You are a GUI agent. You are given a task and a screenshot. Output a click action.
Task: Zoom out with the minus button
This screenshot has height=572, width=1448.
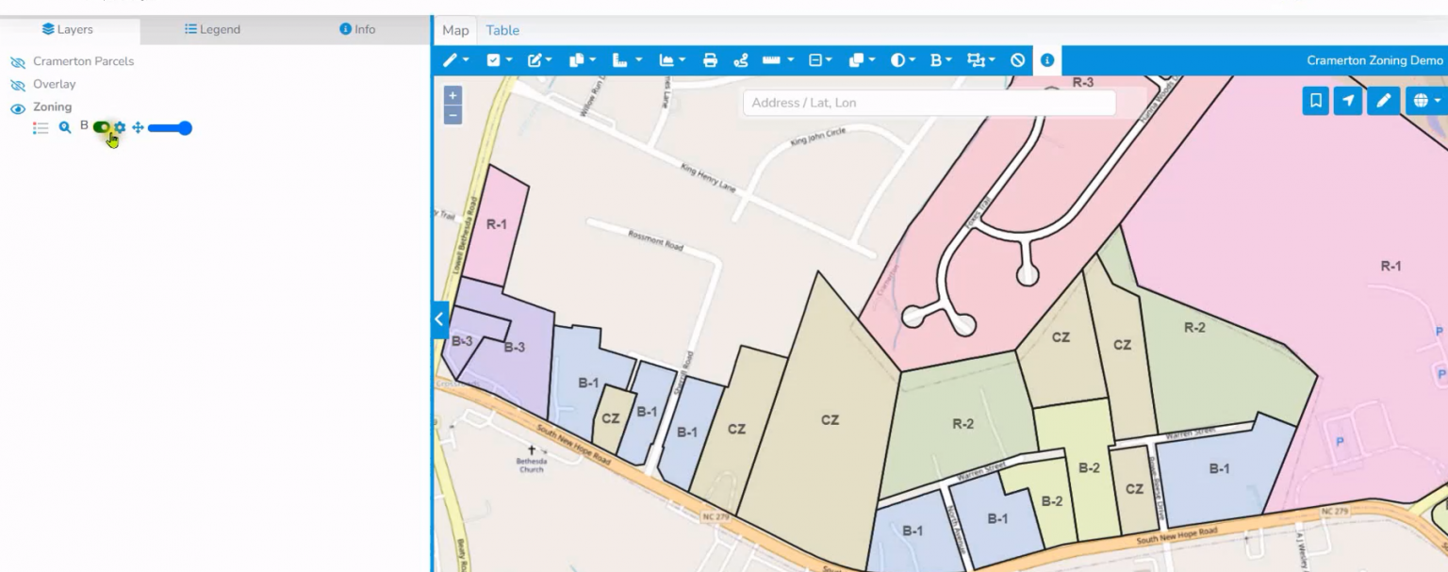(x=452, y=115)
